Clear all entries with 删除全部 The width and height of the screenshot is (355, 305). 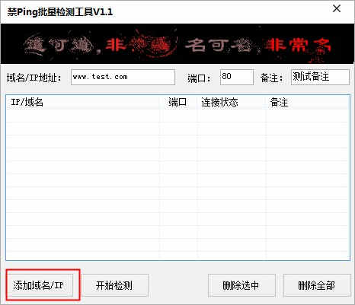317,285
